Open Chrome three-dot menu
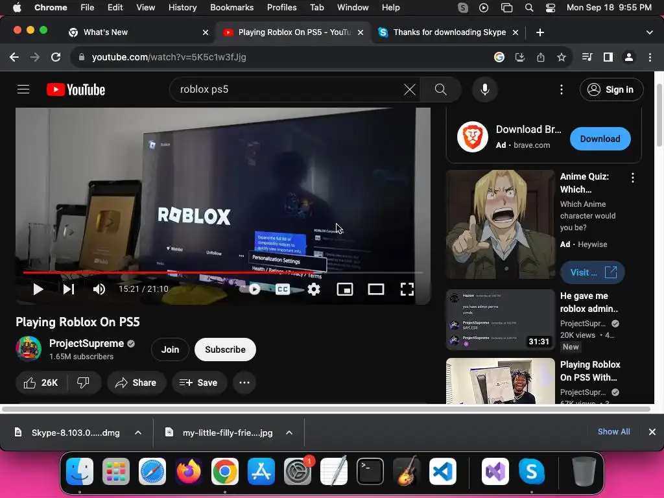Viewport: 664px width, 498px height. click(x=650, y=57)
